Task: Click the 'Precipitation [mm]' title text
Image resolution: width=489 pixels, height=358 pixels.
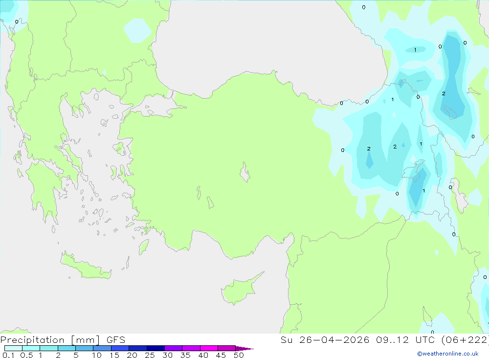Action: click(x=50, y=340)
